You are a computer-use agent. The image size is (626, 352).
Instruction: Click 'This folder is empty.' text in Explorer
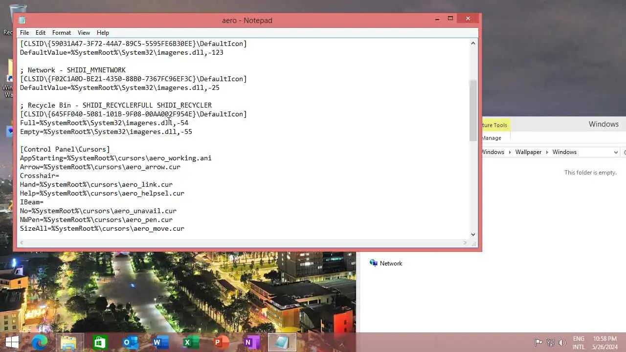[x=590, y=173]
